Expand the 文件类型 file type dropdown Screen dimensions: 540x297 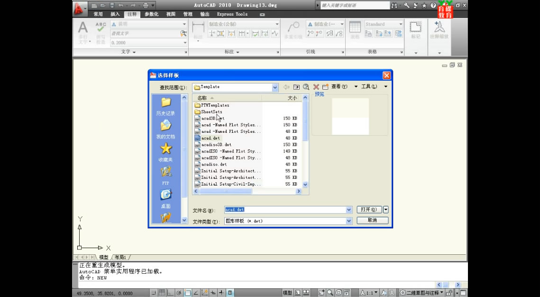pos(349,221)
